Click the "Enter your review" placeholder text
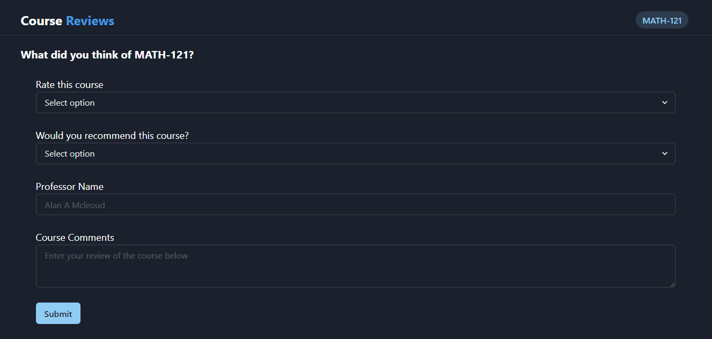712x339 pixels. [116, 256]
